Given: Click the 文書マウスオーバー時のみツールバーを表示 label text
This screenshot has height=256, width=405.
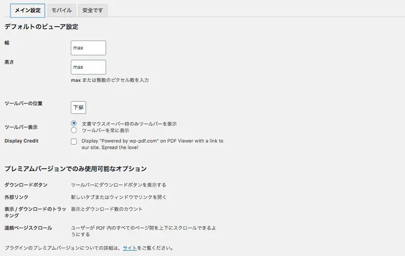Looking at the screenshot, I should point(129,124).
